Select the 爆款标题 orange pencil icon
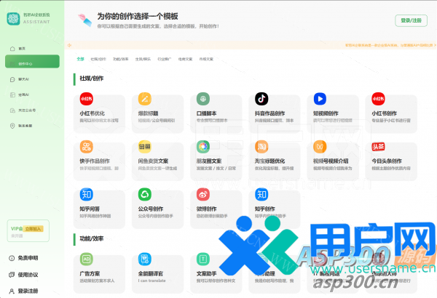This screenshot has width=437, height=298. point(145,99)
